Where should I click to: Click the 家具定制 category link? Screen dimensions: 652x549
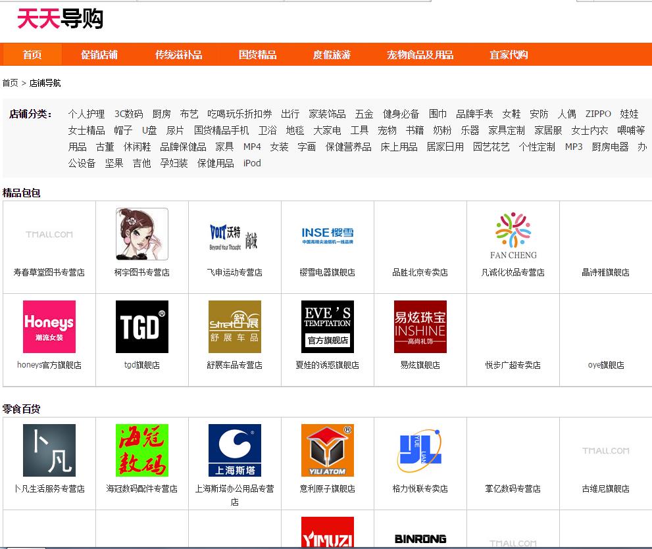tap(507, 130)
